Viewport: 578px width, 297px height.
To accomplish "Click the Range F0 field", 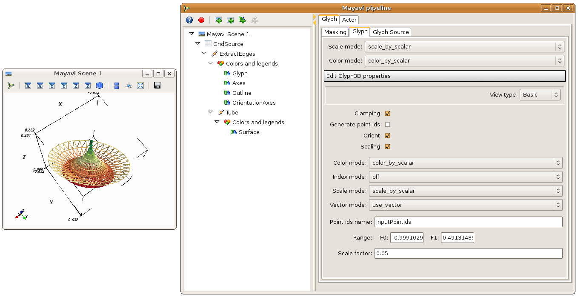I will [407, 238].
